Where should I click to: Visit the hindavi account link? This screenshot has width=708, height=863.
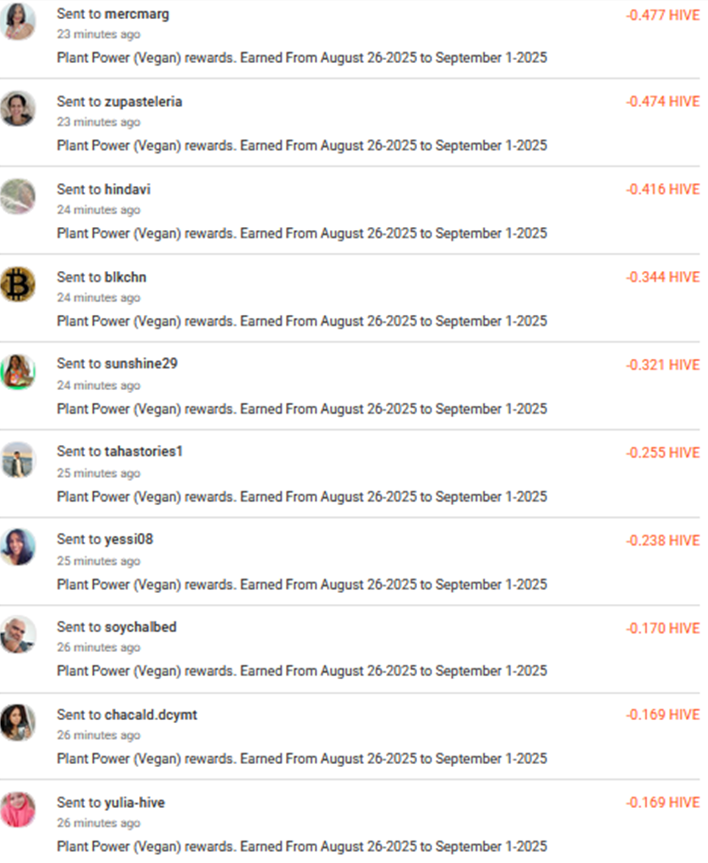point(127,189)
